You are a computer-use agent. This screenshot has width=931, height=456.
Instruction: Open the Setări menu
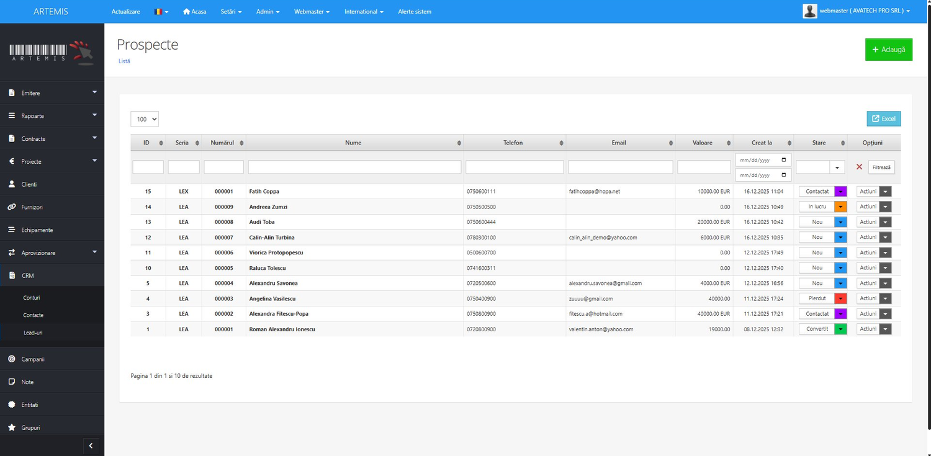[x=231, y=12]
